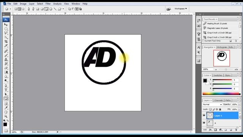Click the color spectrum ramp
Screen dimensions: 243x137
[x=222, y=94]
